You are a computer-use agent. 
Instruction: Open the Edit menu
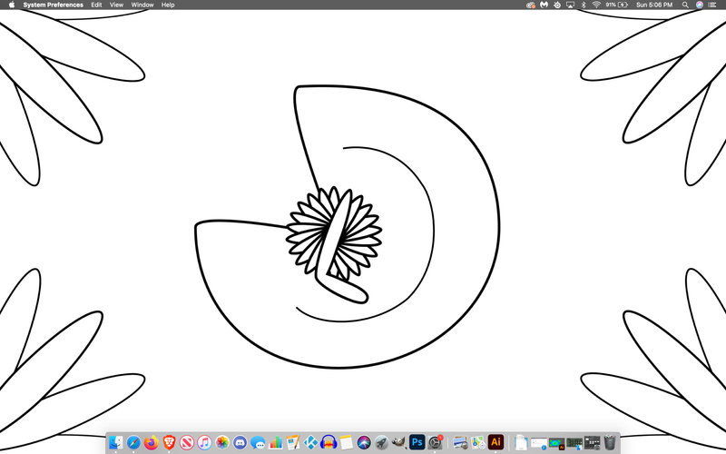coord(96,5)
